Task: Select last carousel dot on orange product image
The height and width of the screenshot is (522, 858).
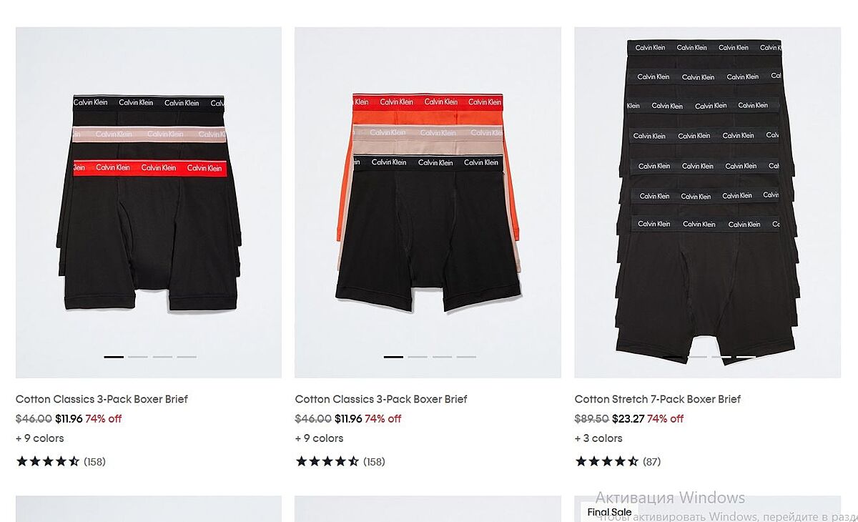Action: pyautogui.click(x=466, y=357)
